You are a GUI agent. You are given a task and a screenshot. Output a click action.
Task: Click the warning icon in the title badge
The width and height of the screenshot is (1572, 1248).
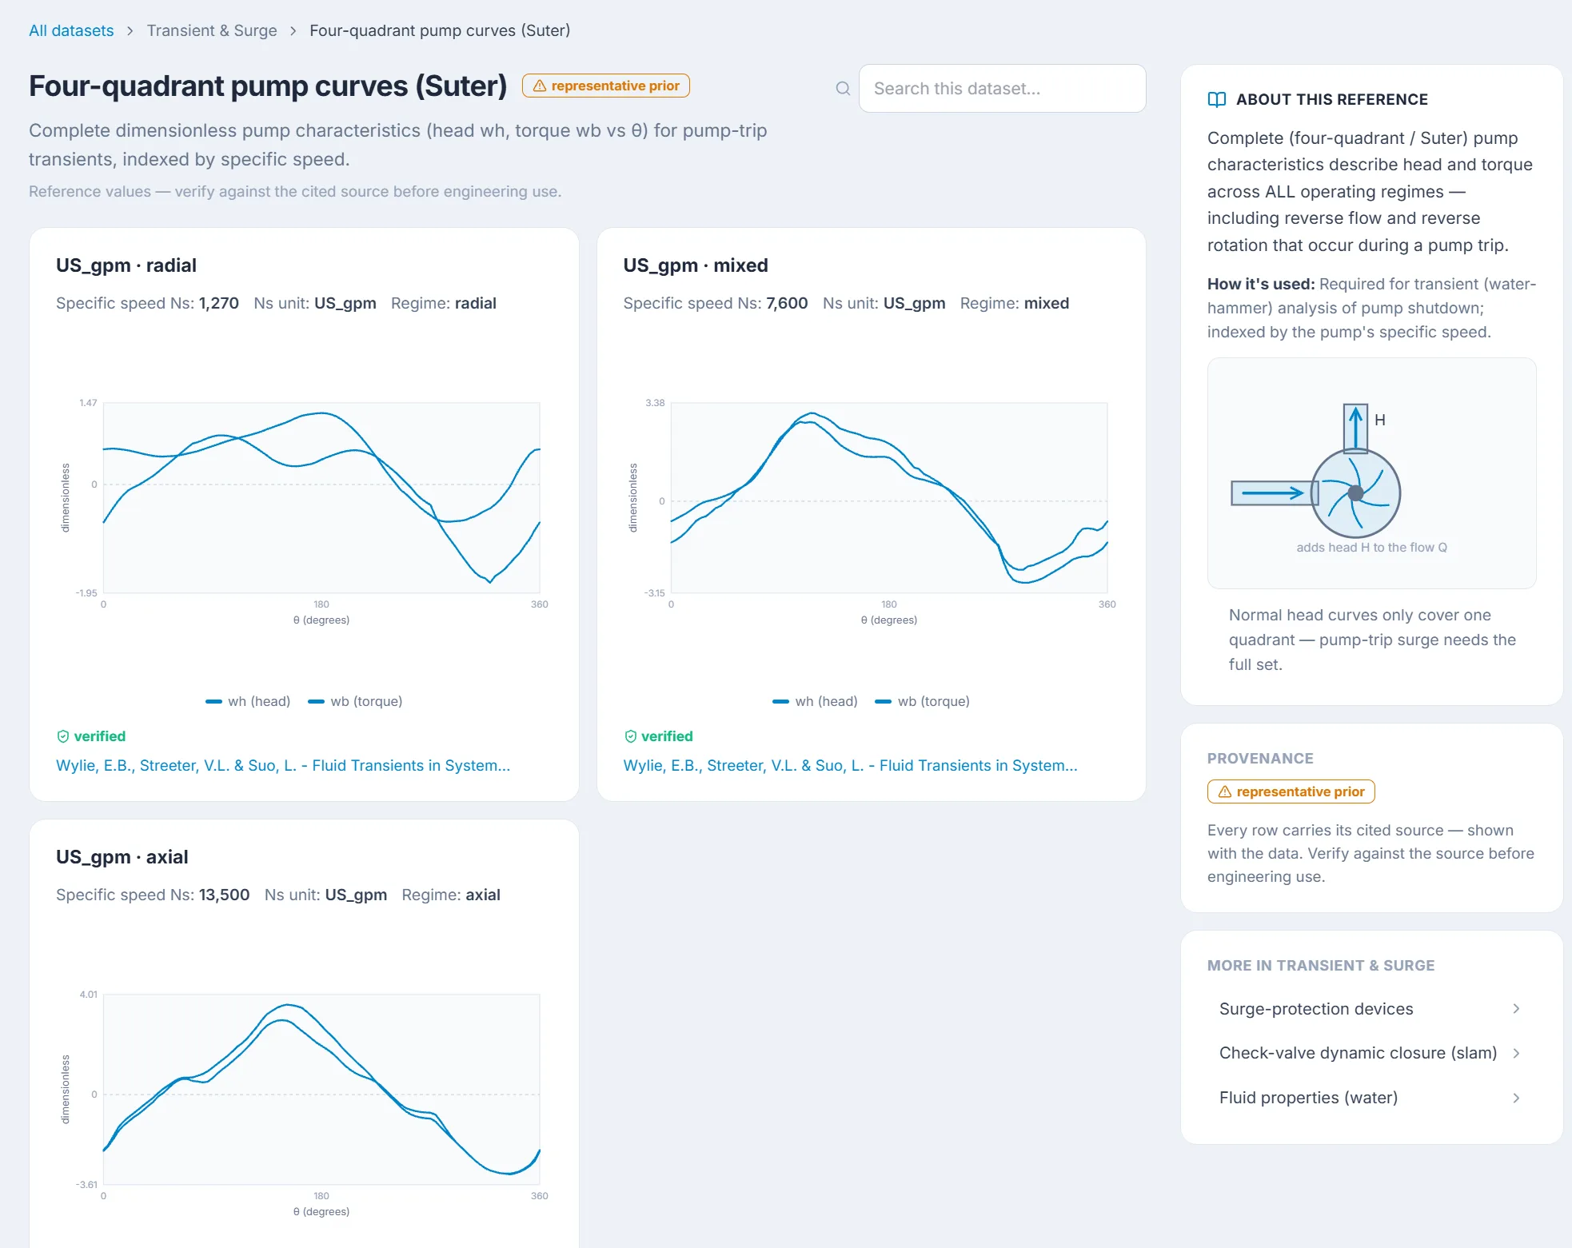540,86
